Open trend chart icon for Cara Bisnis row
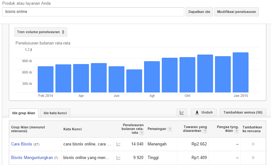 118,144
